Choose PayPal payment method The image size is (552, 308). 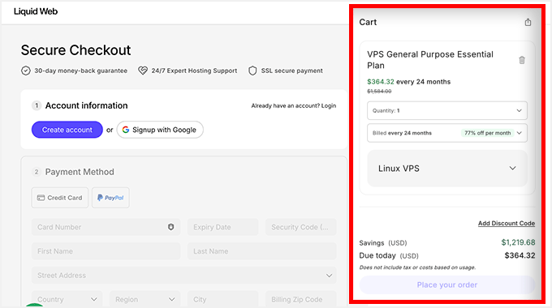pos(110,198)
